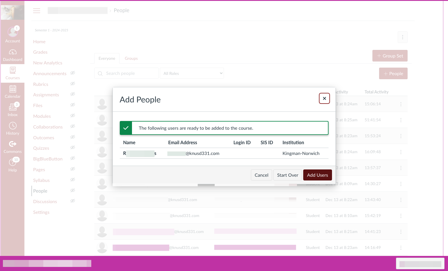Toggle visibility eye next to Rubrics
Image resolution: width=448 pixels, height=271 pixels.
73,84
